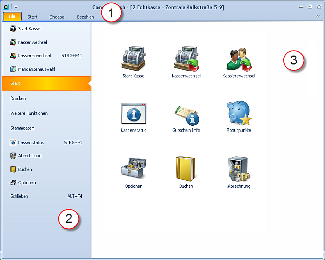Collapse the ribbon using the top-right chevron

[318, 17]
